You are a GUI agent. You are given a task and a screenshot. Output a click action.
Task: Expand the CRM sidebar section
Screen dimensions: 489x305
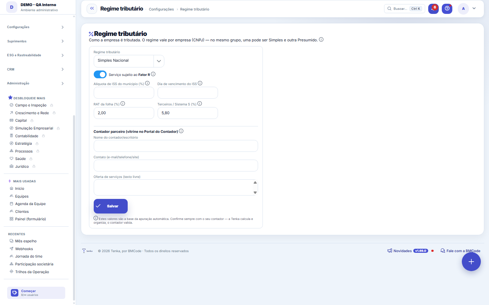click(x=36, y=69)
